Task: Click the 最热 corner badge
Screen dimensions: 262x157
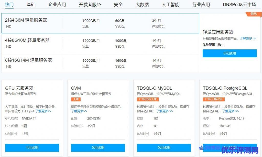Action: pyautogui.click(x=254, y=14)
